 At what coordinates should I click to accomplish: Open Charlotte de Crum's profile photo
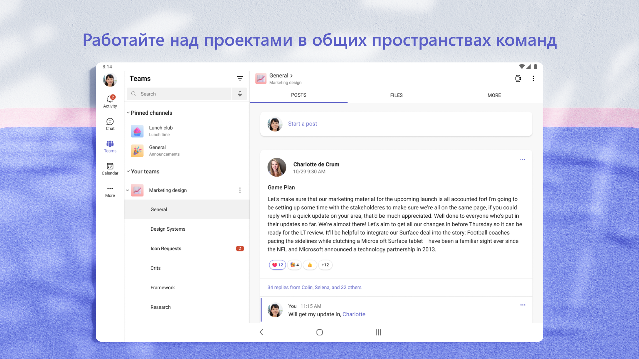click(x=277, y=167)
